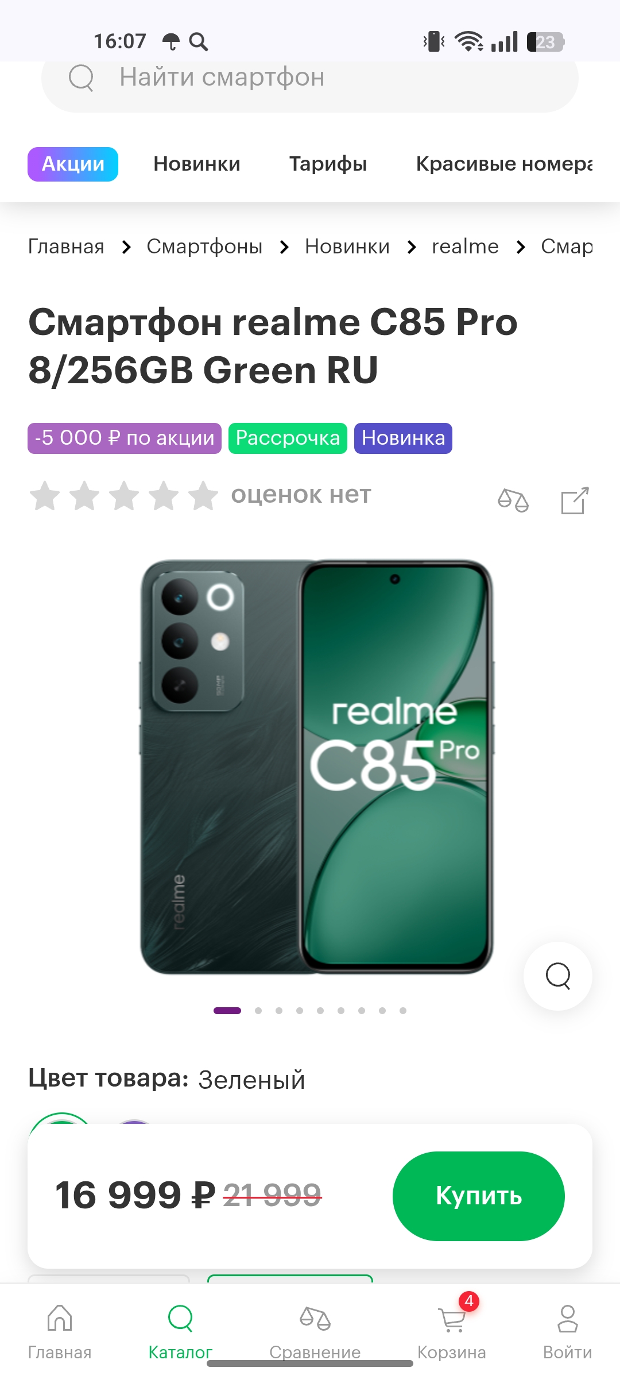
Task: Open the Тарифы tab
Action: coord(328,164)
